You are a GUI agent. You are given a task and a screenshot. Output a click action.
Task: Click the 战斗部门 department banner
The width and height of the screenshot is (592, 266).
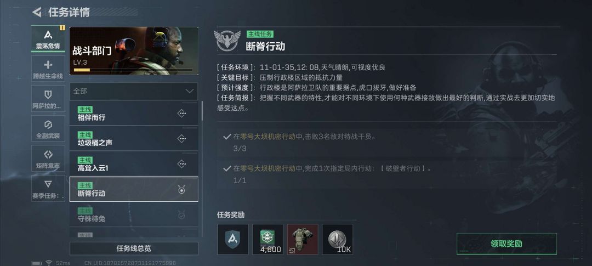[x=134, y=50]
